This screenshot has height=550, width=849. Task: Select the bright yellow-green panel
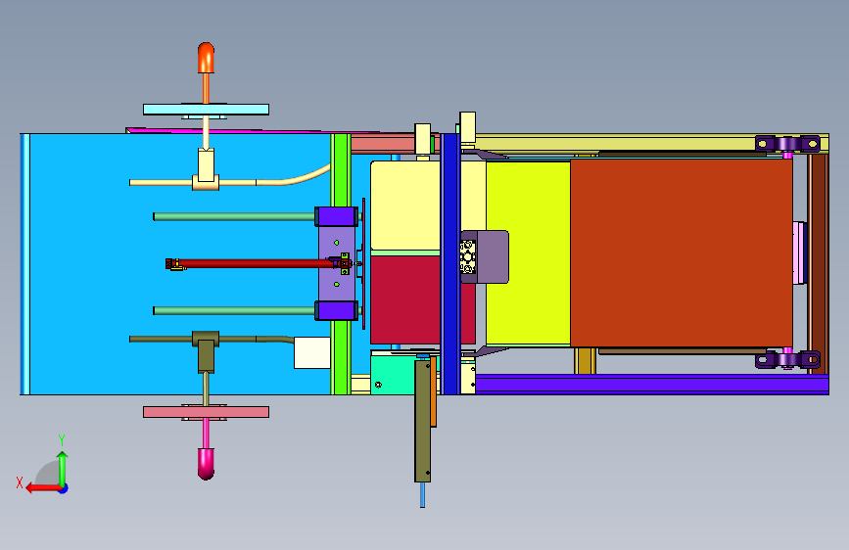(528, 253)
